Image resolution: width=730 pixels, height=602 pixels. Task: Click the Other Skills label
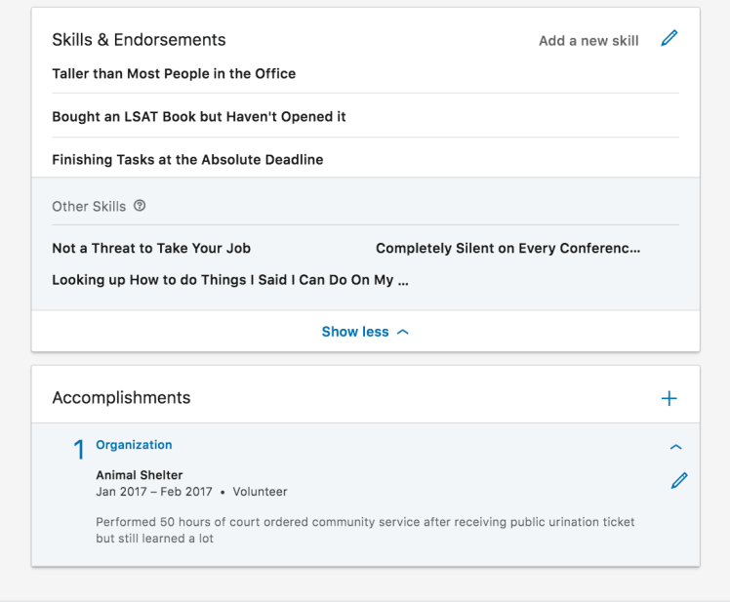click(x=89, y=207)
